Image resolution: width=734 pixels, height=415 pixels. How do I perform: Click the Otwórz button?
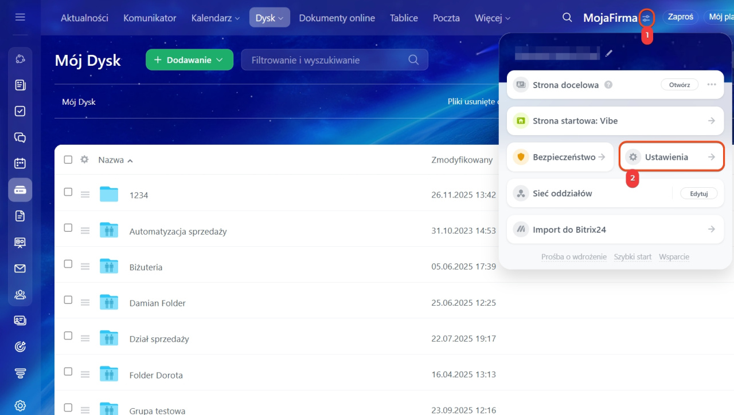tap(680, 85)
